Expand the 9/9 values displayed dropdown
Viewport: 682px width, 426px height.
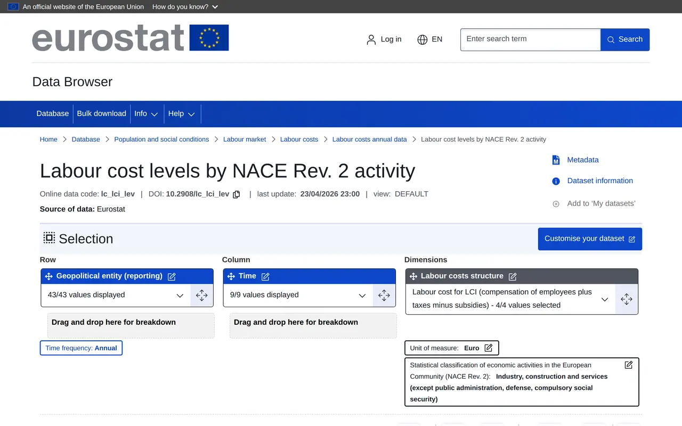pyautogui.click(x=362, y=296)
